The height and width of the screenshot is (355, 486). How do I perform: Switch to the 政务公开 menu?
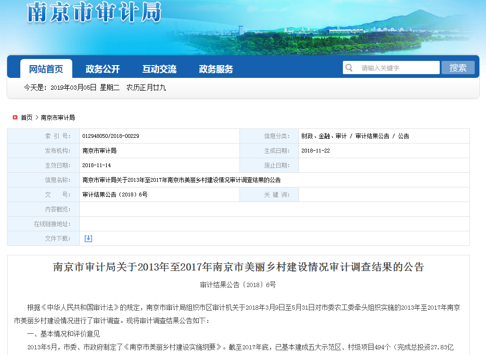(x=102, y=69)
